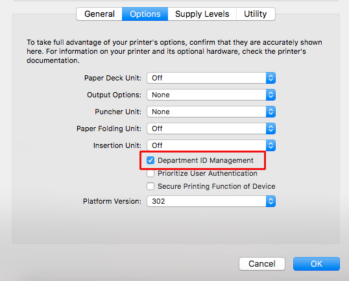Go to the Utility tab

pos(256,14)
